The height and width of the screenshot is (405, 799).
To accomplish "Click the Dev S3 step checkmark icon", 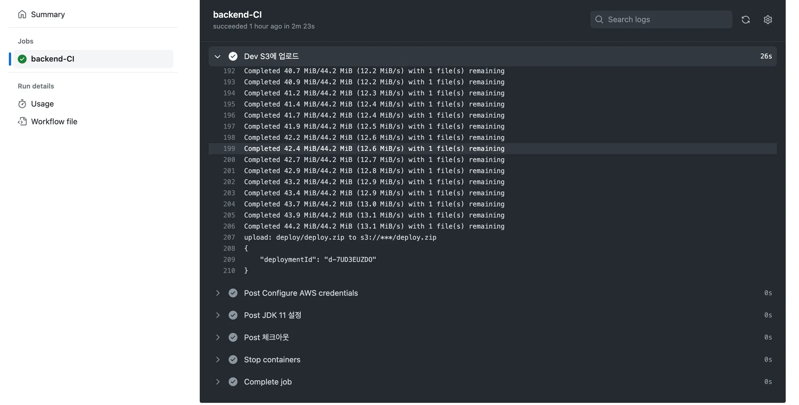I will pos(233,56).
